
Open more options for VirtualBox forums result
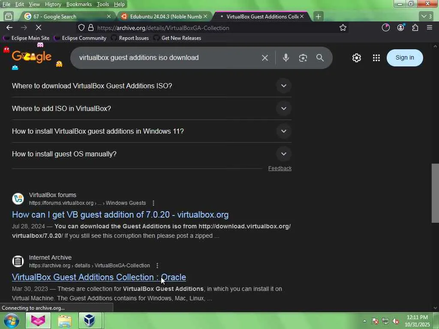coord(153,203)
